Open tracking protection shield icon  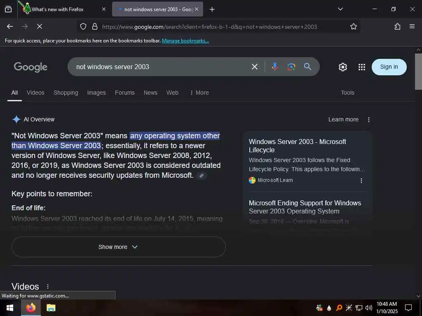point(83,26)
